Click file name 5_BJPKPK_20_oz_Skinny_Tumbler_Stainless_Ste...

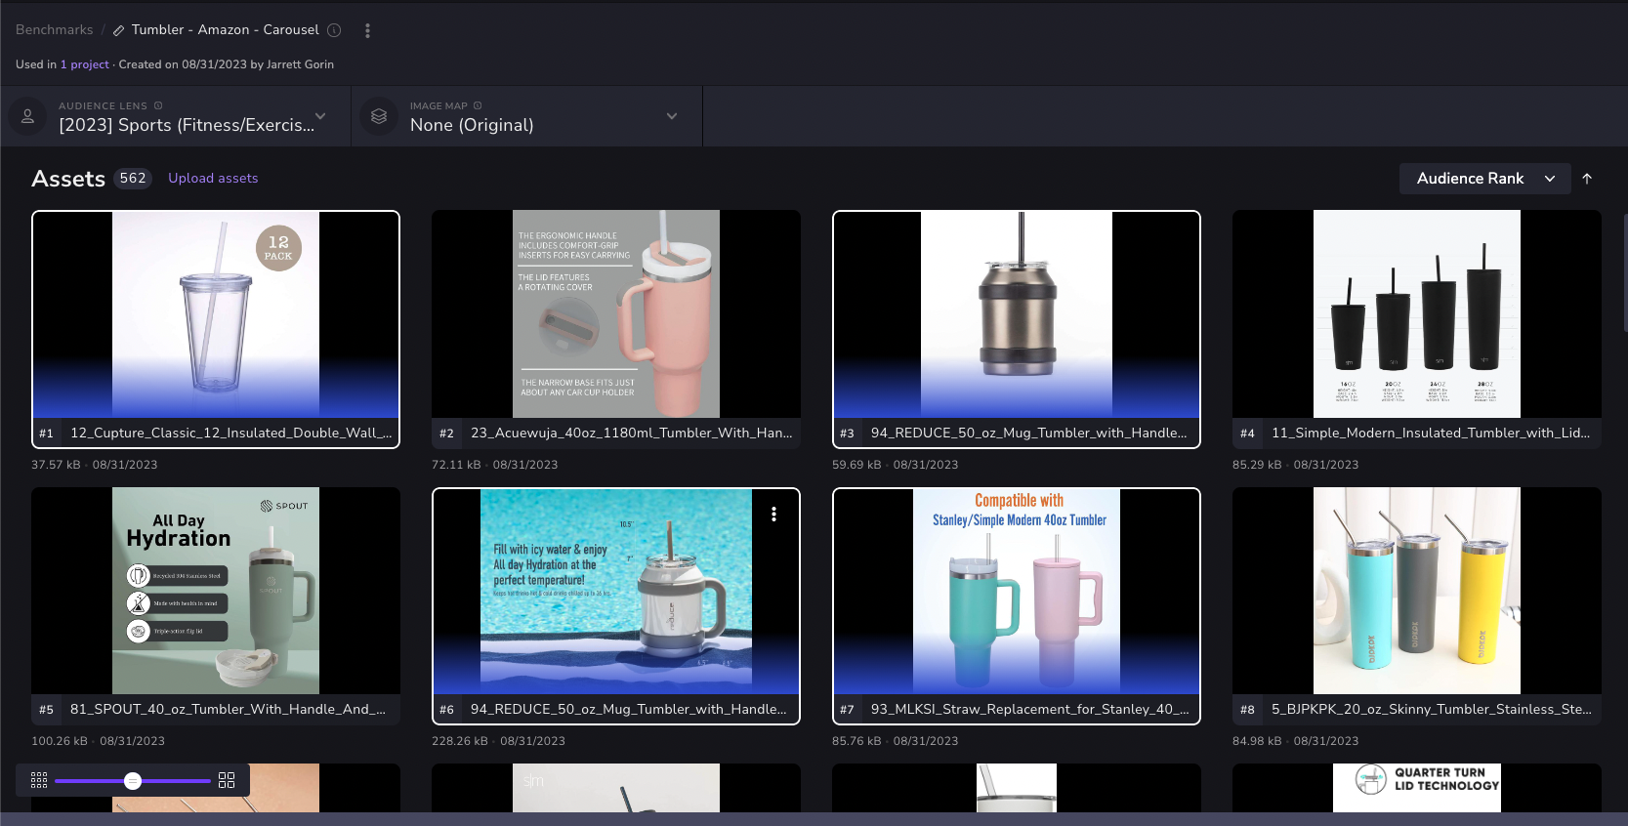[x=1432, y=710]
